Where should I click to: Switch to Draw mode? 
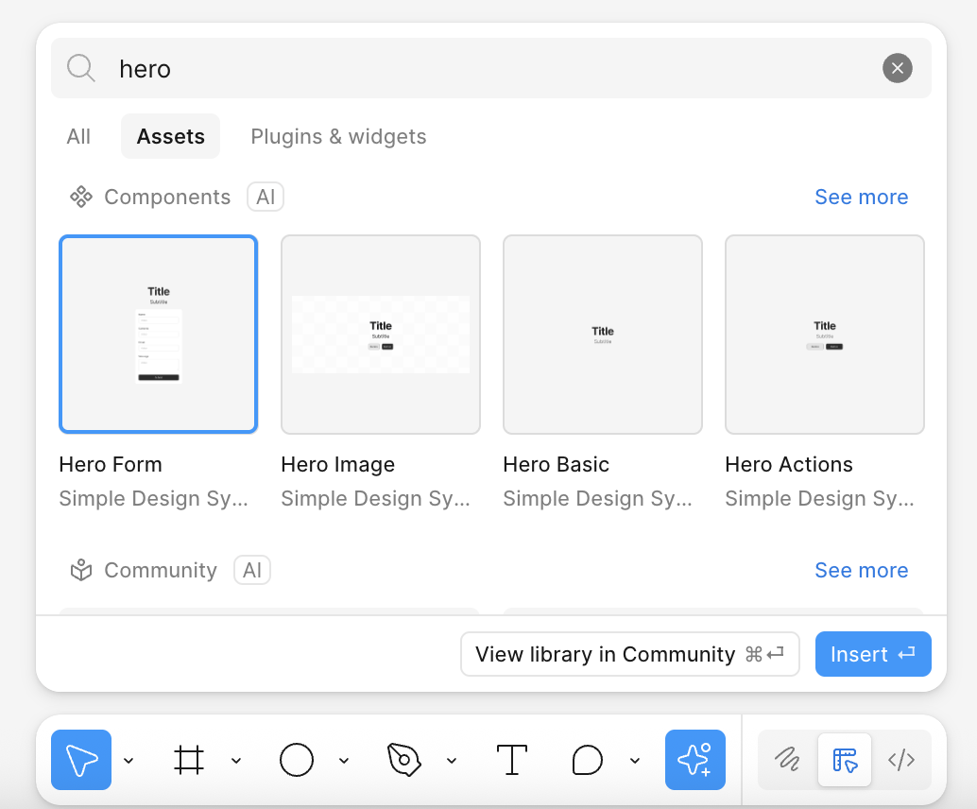coord(787,760)
